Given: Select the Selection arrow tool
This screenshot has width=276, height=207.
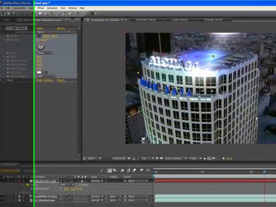Looking at the screenshot, I should click(3, 14).
